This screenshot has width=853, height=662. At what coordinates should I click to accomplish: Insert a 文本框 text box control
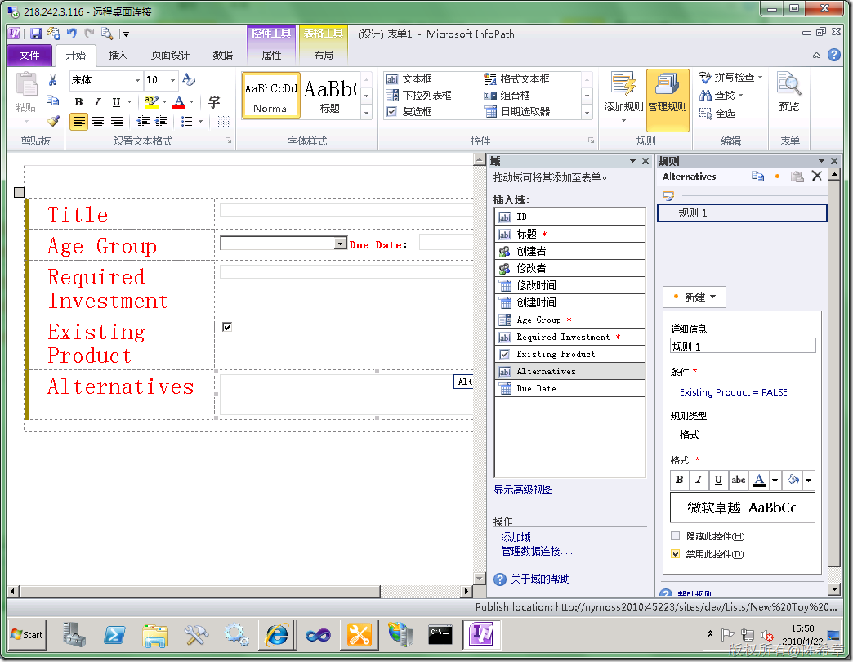[409, 79]
